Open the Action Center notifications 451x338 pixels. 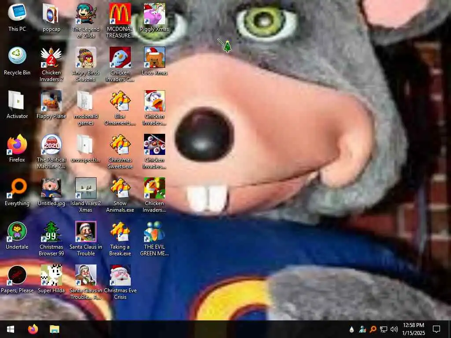click(436, 329)
